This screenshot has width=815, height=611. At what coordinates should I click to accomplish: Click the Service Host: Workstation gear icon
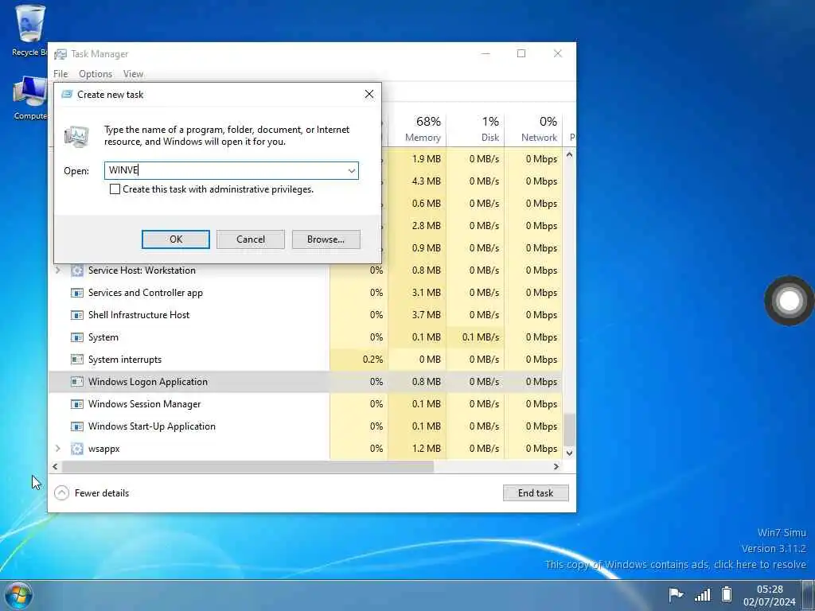coord(77,270)
